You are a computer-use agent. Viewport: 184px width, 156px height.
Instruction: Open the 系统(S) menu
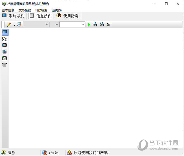click(57, 10)
